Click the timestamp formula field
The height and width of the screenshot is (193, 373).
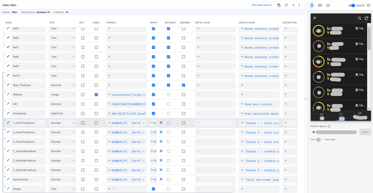click(x=126, y=113)
